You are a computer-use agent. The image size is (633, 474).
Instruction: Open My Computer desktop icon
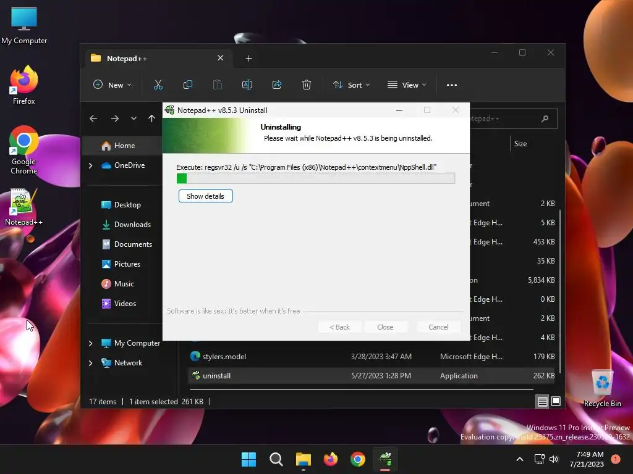pos(24,25)
